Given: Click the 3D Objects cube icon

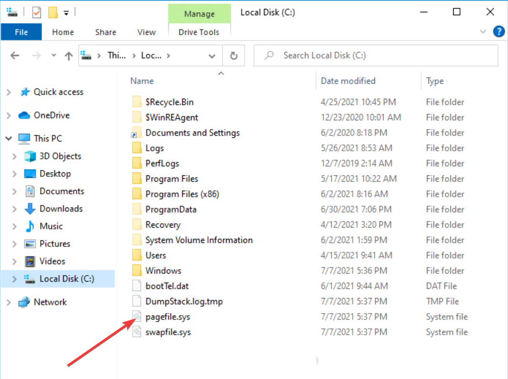Looking at the screenshot, I should point(30,156).
